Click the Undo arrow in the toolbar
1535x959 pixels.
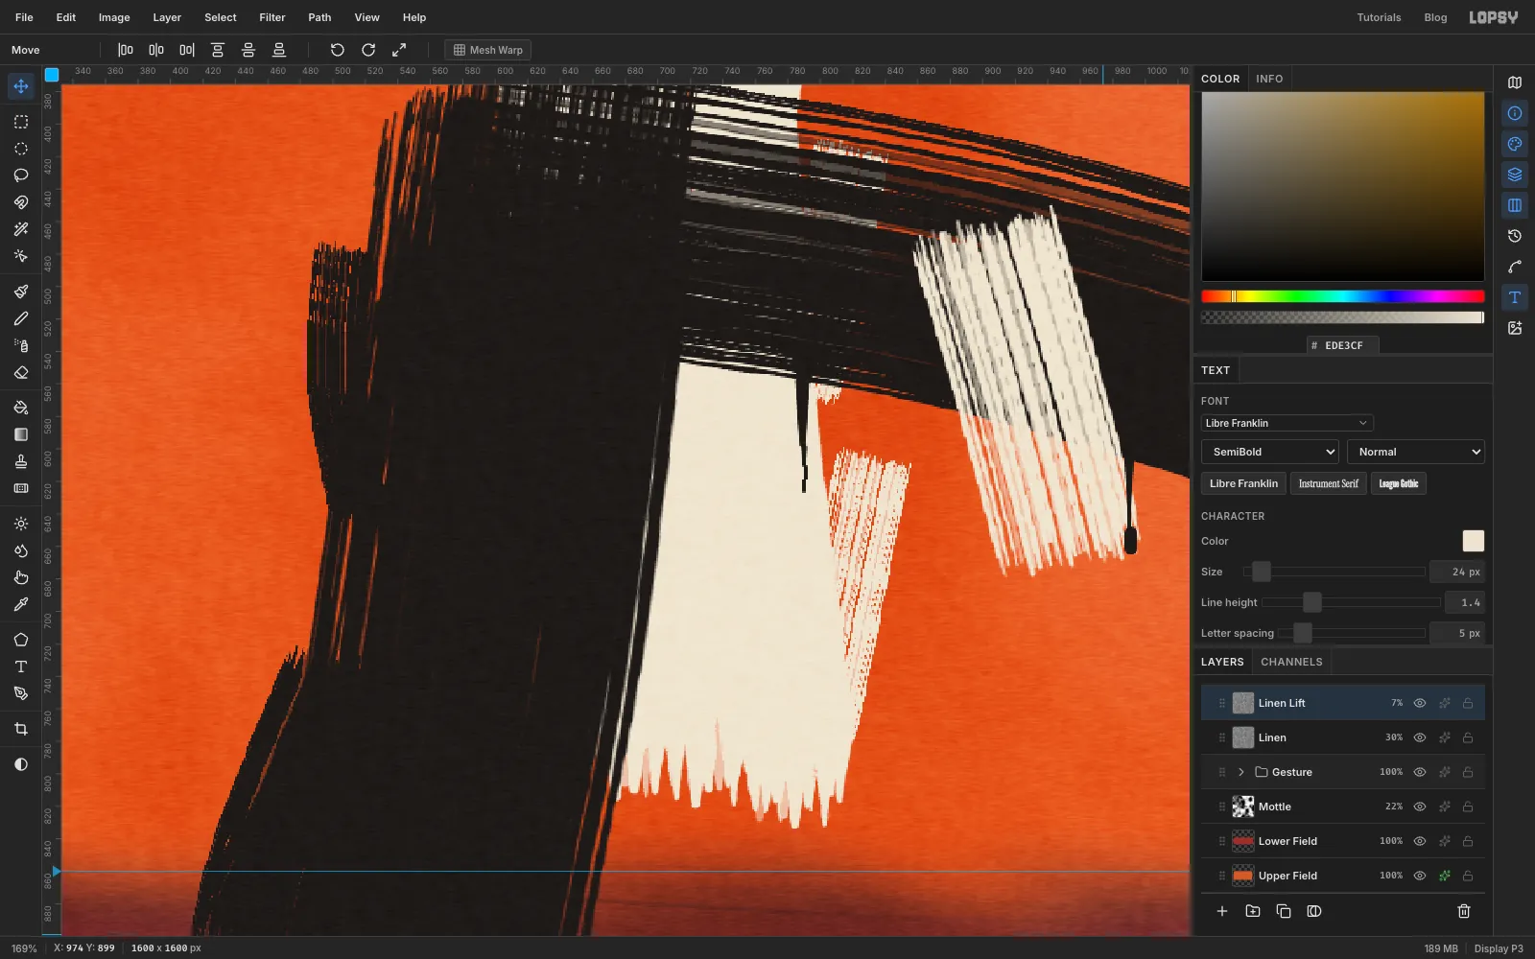(338, 50)
